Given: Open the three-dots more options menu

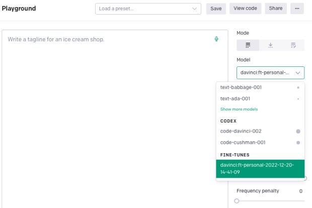Looking at the screenshot, I should [x=297, y=9].
